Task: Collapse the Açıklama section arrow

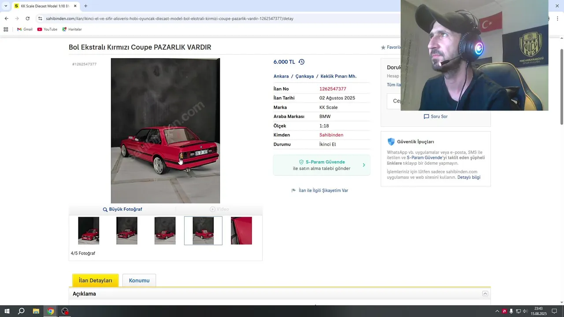Action: tap(485, 294)
